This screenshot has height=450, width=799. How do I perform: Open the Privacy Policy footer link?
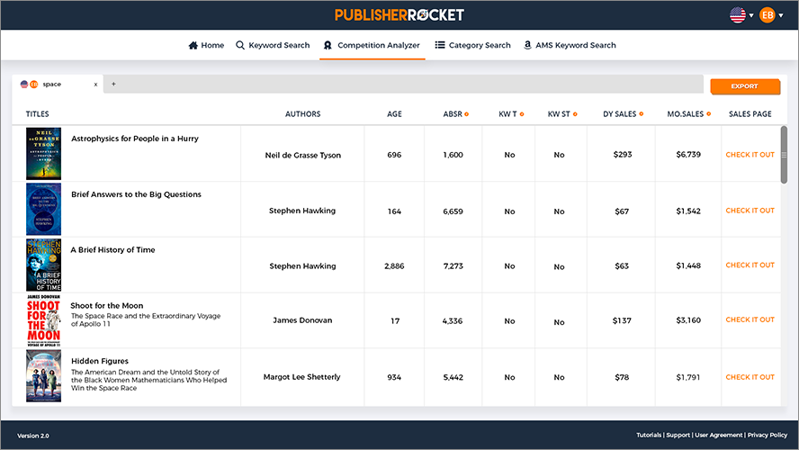coord(768,436)
